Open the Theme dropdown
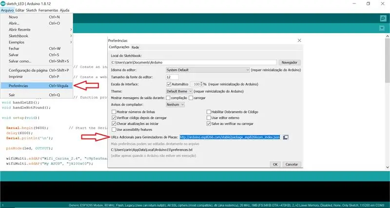This screenshot has height=208, width=390. point(179,91)
